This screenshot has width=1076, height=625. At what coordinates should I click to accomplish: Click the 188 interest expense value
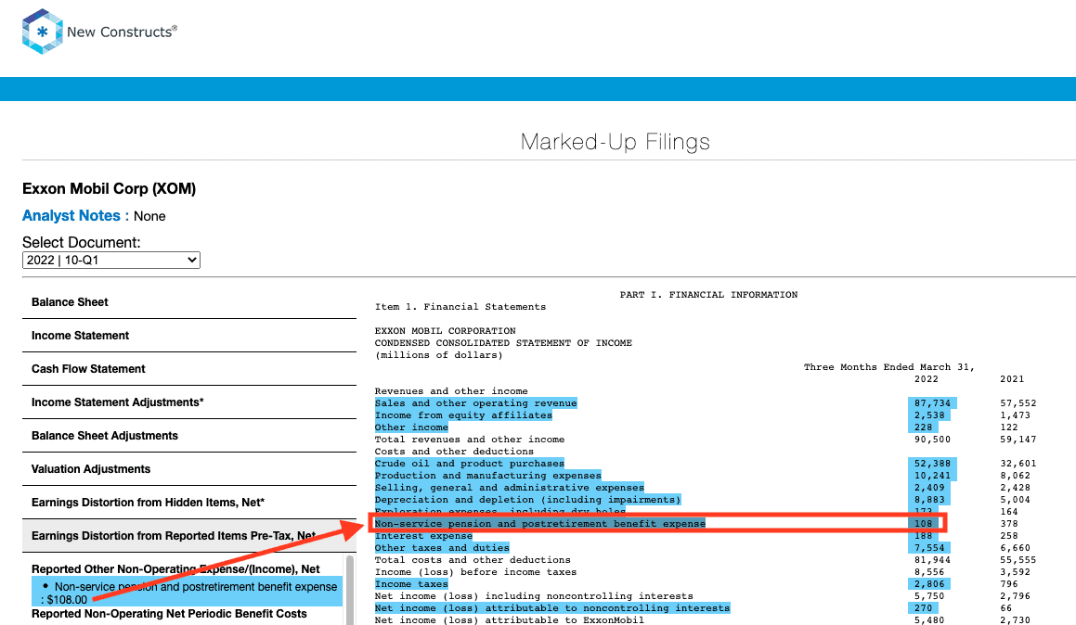[923, 536]
